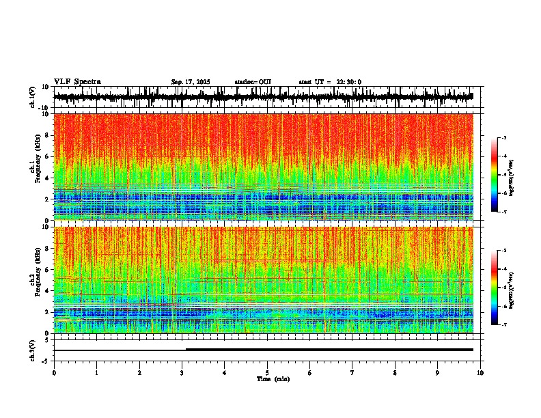This screenshot has height=418, width=541.
Task: Click the ch.1 spectrogram panel
Action: [264, 167]
